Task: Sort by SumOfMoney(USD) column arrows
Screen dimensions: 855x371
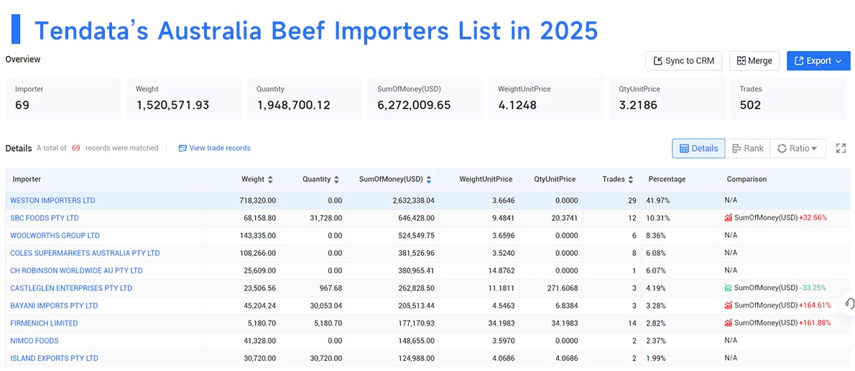Action: pos(429,179)
